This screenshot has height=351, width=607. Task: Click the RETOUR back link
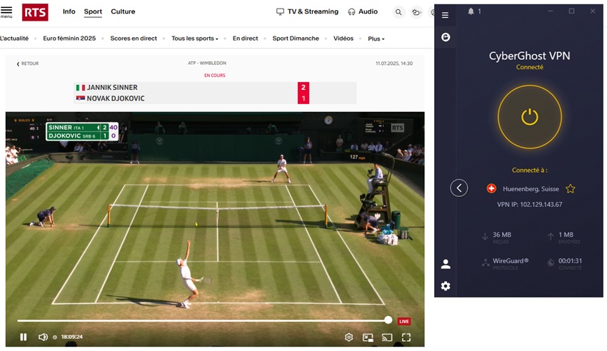pyautogui.click(x=27, y=63)
